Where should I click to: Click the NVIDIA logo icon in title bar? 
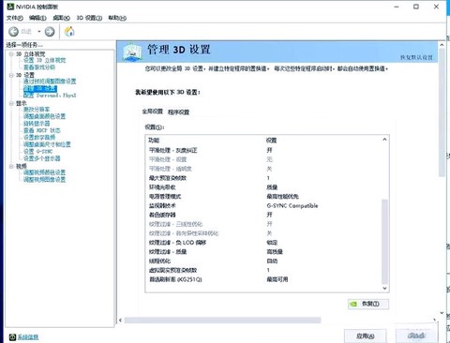pos(10,7)
